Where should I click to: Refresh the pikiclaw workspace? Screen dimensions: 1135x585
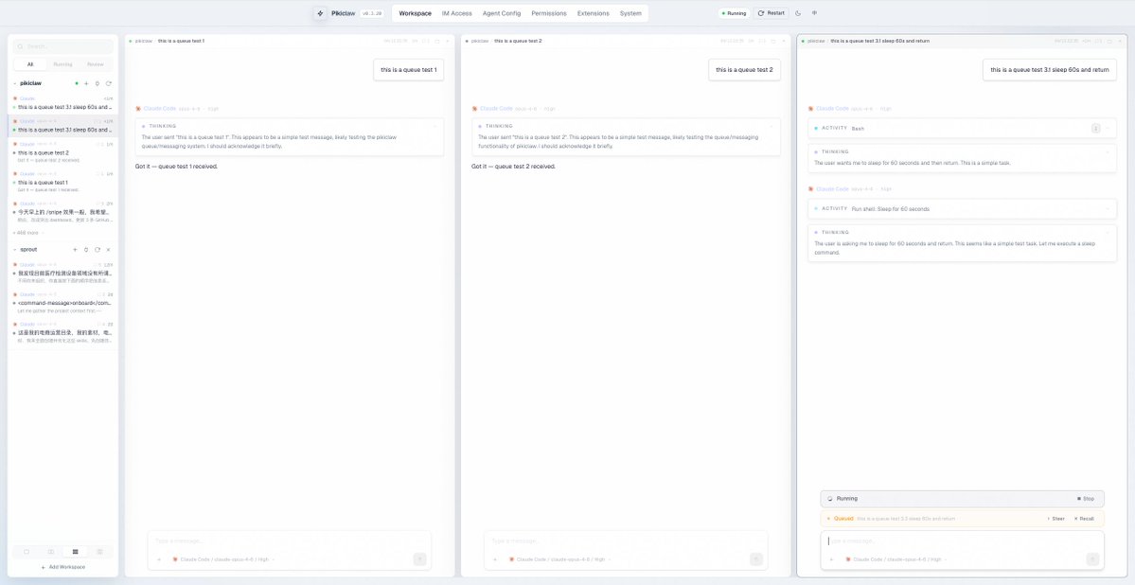tap(109, 83)
